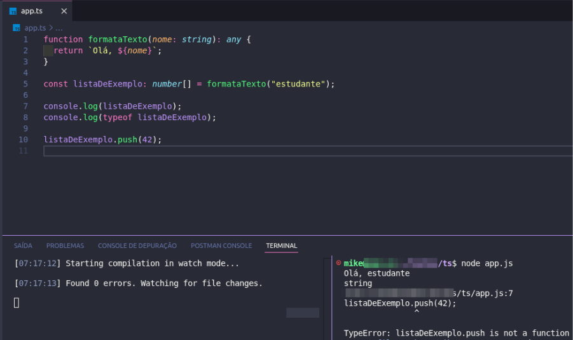Click line number 5 in gutter

tap(25, 84)
